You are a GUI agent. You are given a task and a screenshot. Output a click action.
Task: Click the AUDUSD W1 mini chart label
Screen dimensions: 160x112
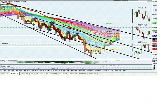(x=142, y=8)
